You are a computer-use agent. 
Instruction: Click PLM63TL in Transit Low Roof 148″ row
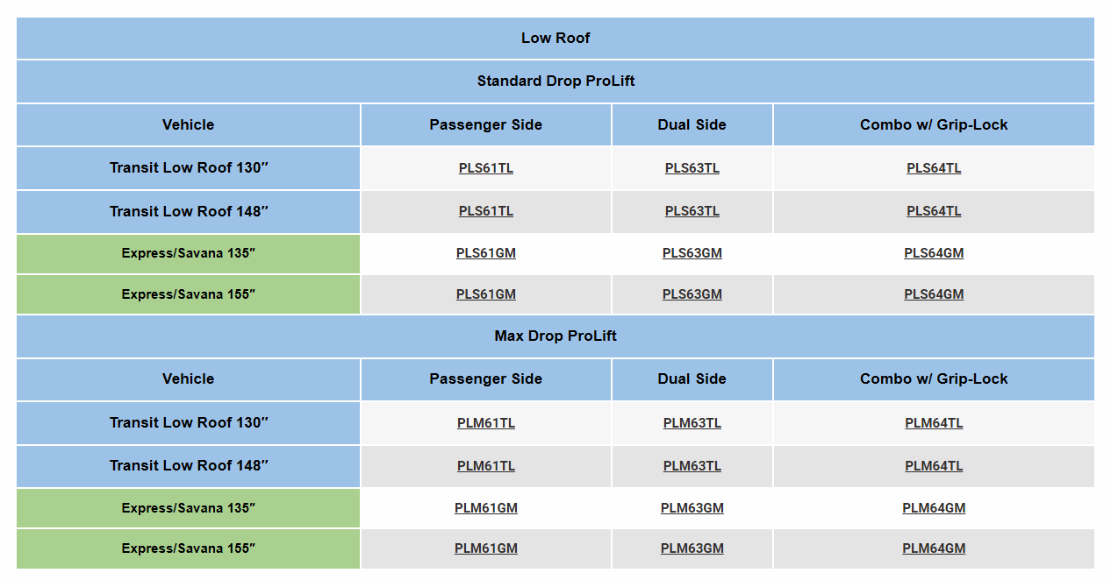(692, 466)
